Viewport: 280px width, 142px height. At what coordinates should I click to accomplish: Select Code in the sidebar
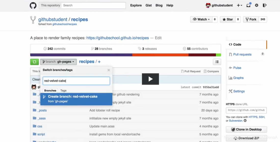(246, 44)
